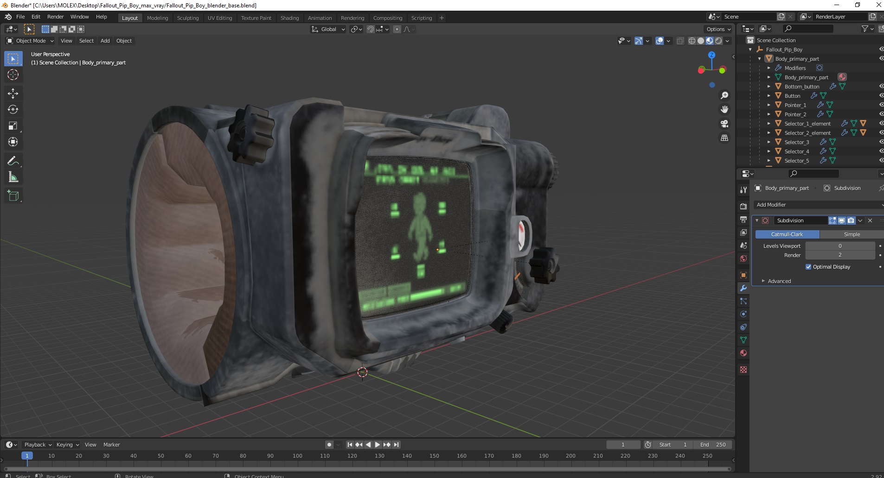Switch to the Shading workspace tab

[289, 18]
